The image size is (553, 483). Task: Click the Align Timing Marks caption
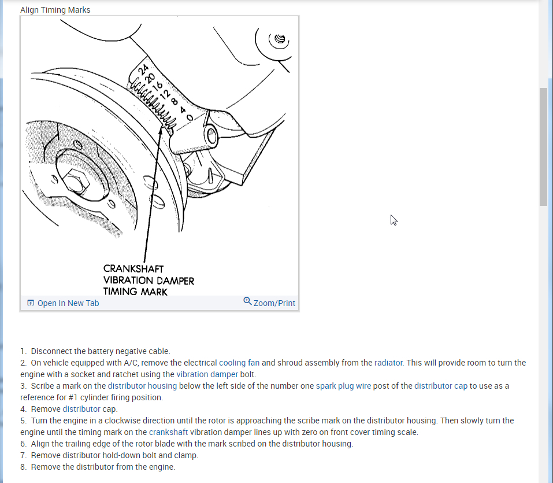click(55, 10)
